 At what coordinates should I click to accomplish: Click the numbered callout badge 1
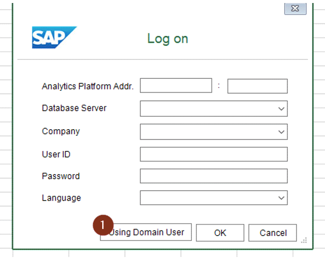point(103,225)
